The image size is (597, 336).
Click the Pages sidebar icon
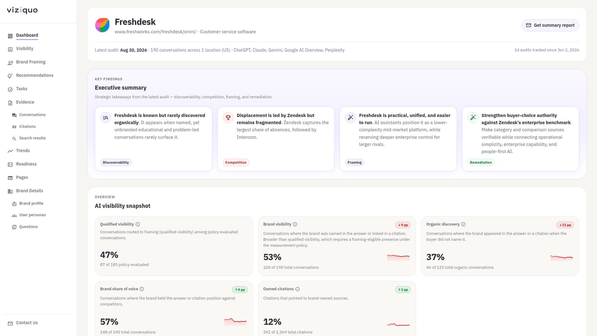10,178
